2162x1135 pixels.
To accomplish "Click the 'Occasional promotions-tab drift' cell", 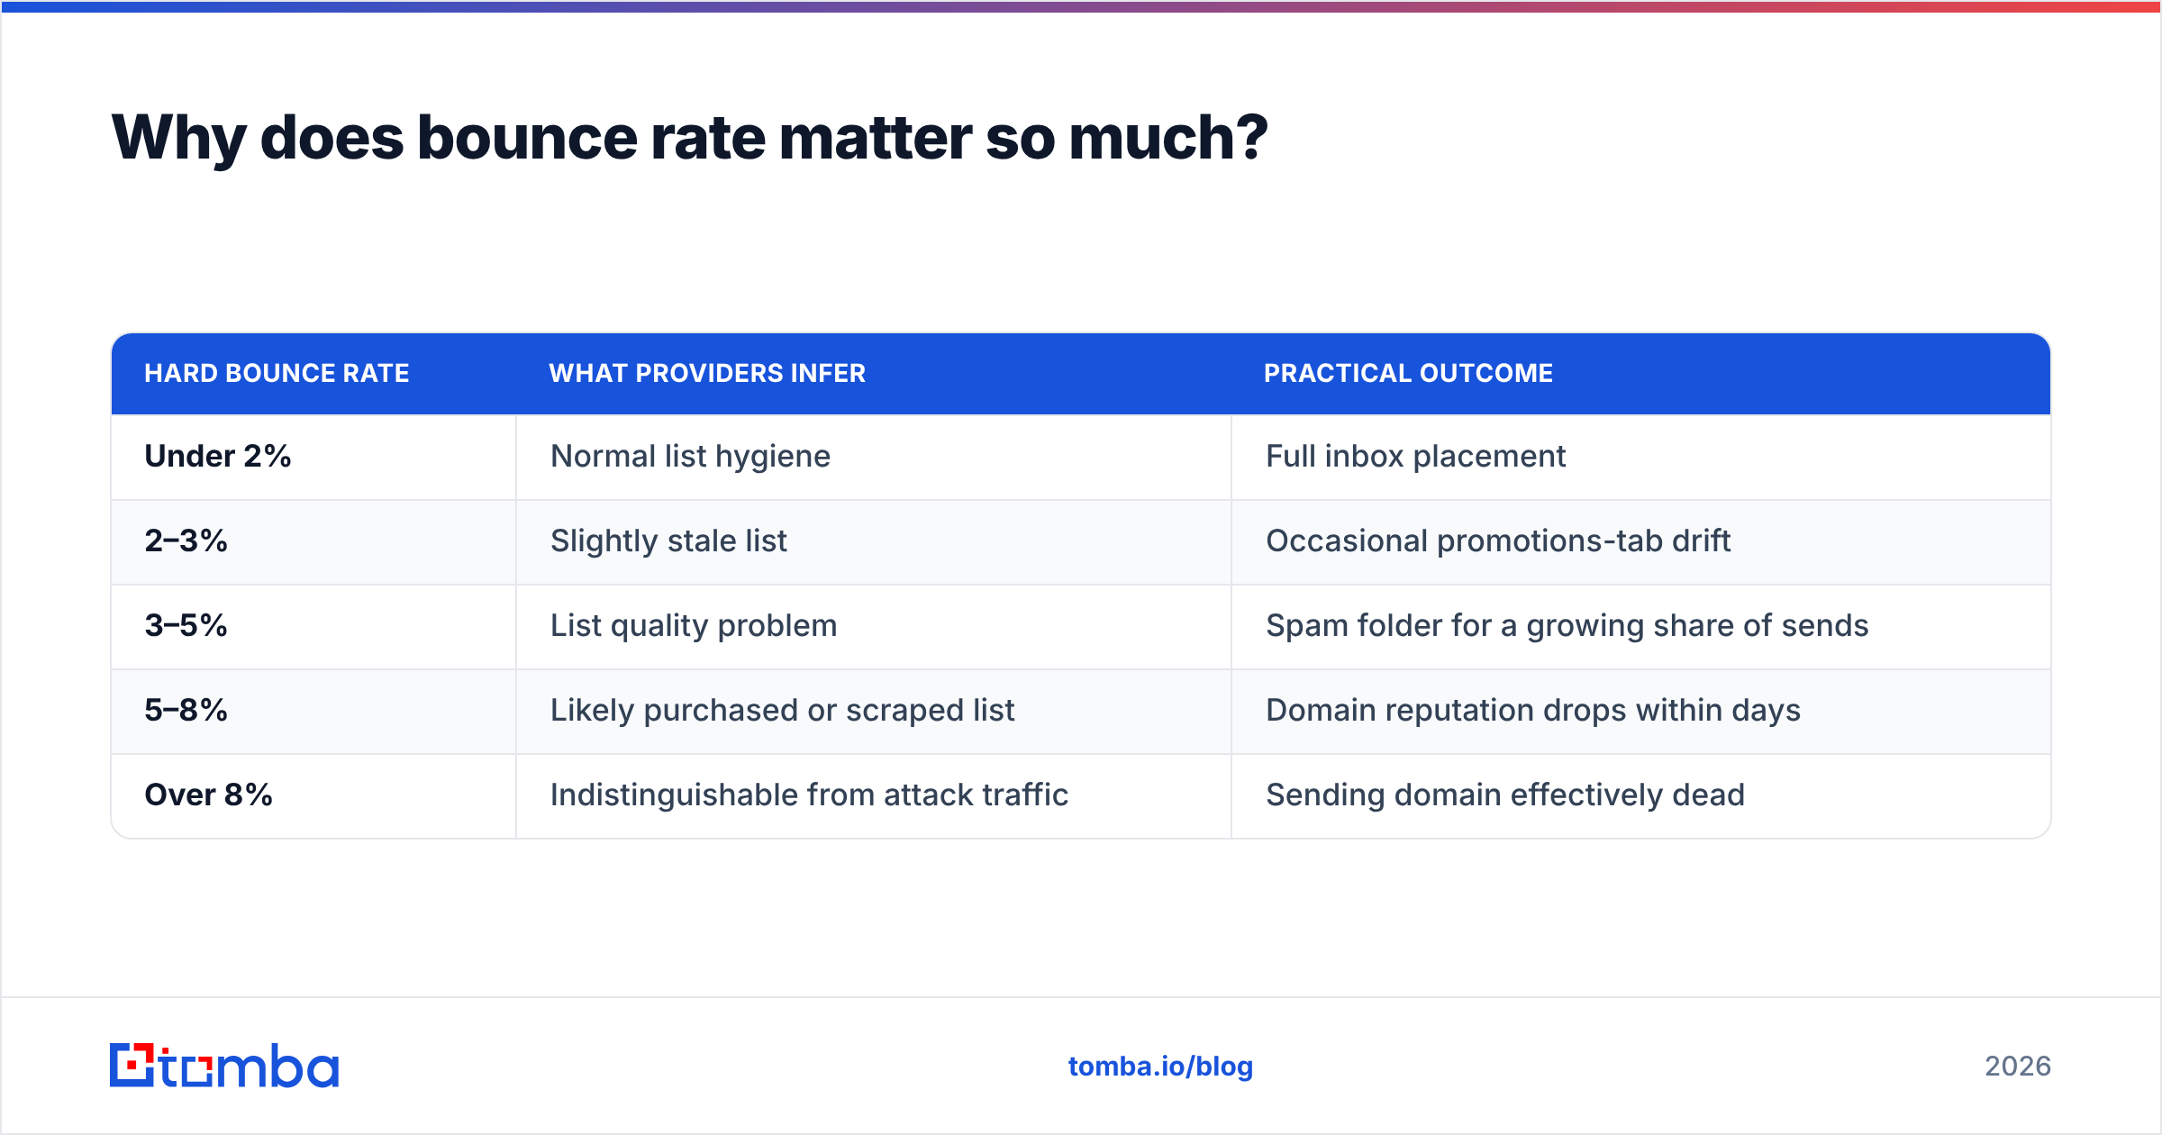I will coord(1641,542).
